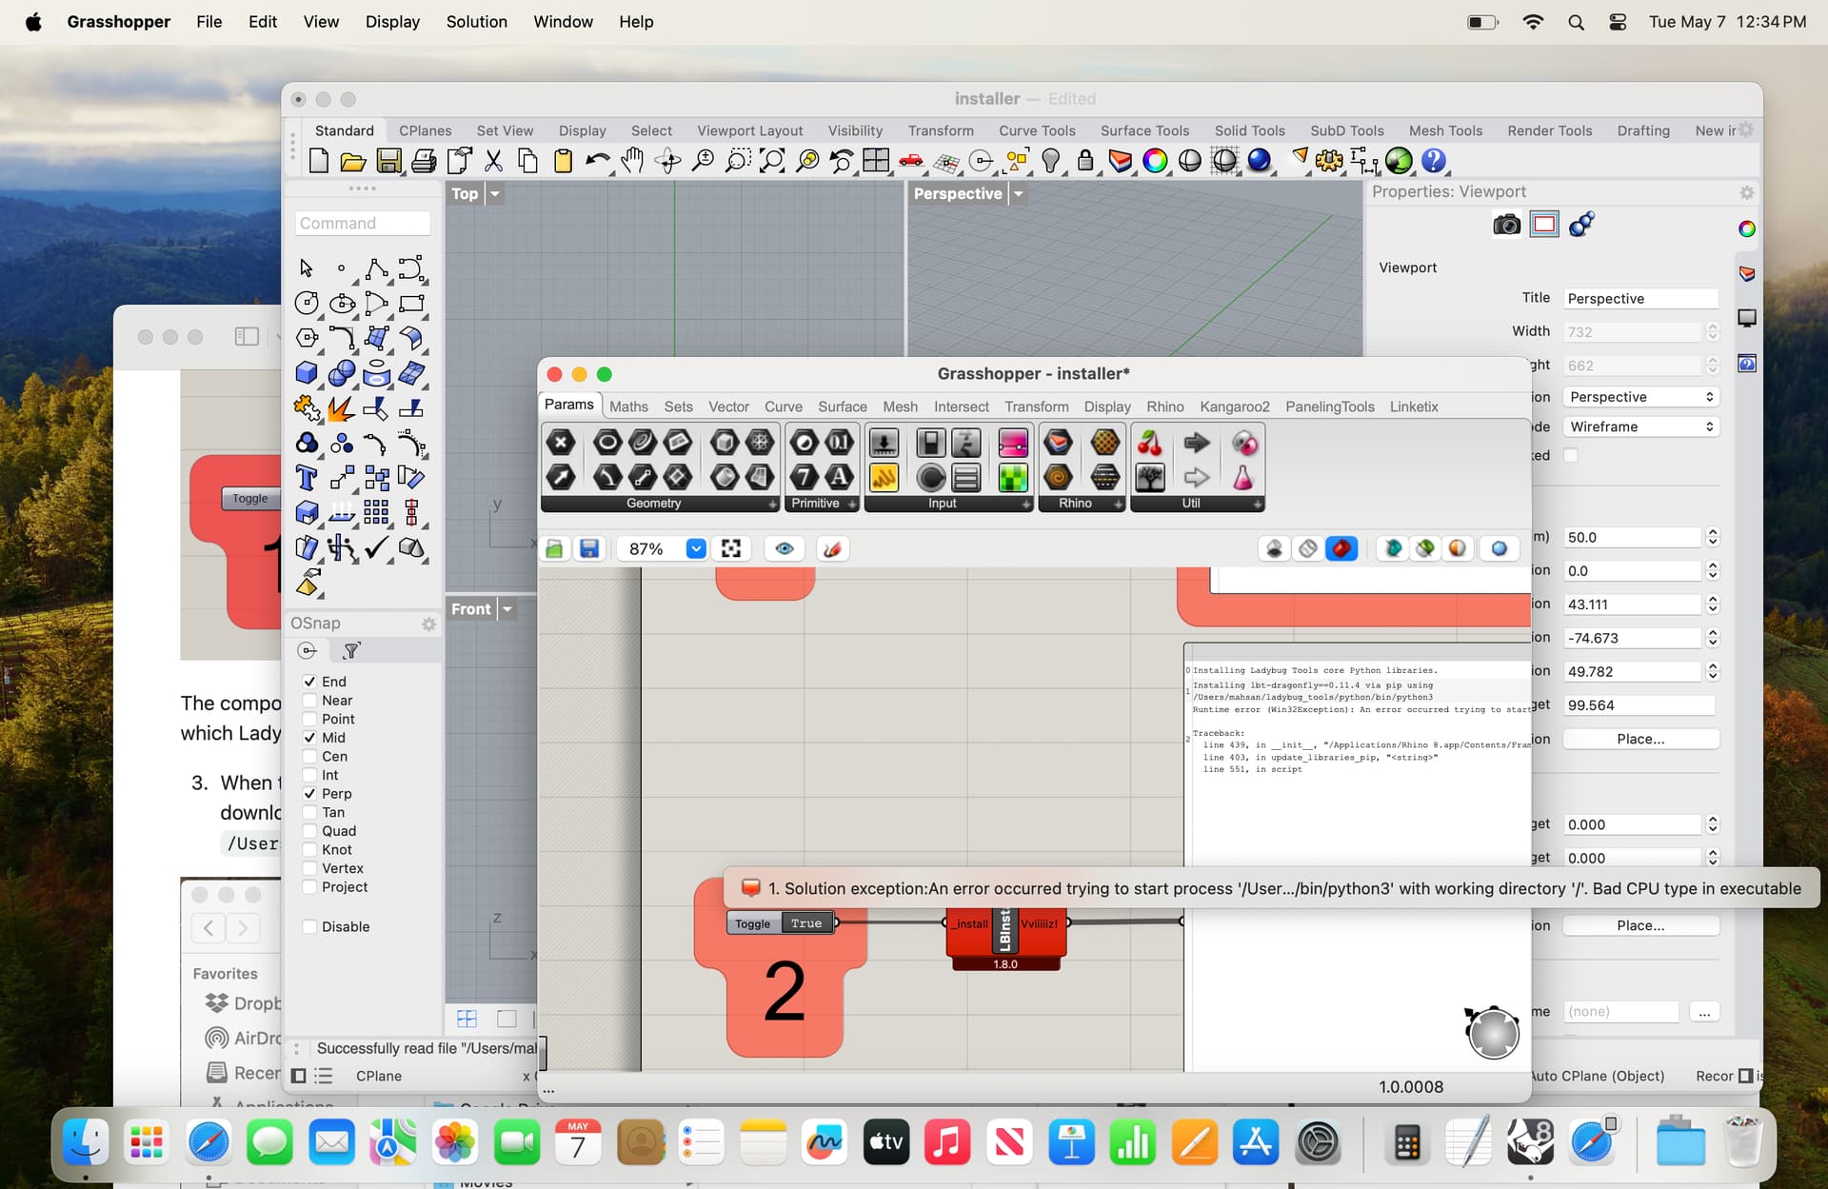
Task: Open the 87% zoom dropdown in Grasshopper
Action: (696, 549)
